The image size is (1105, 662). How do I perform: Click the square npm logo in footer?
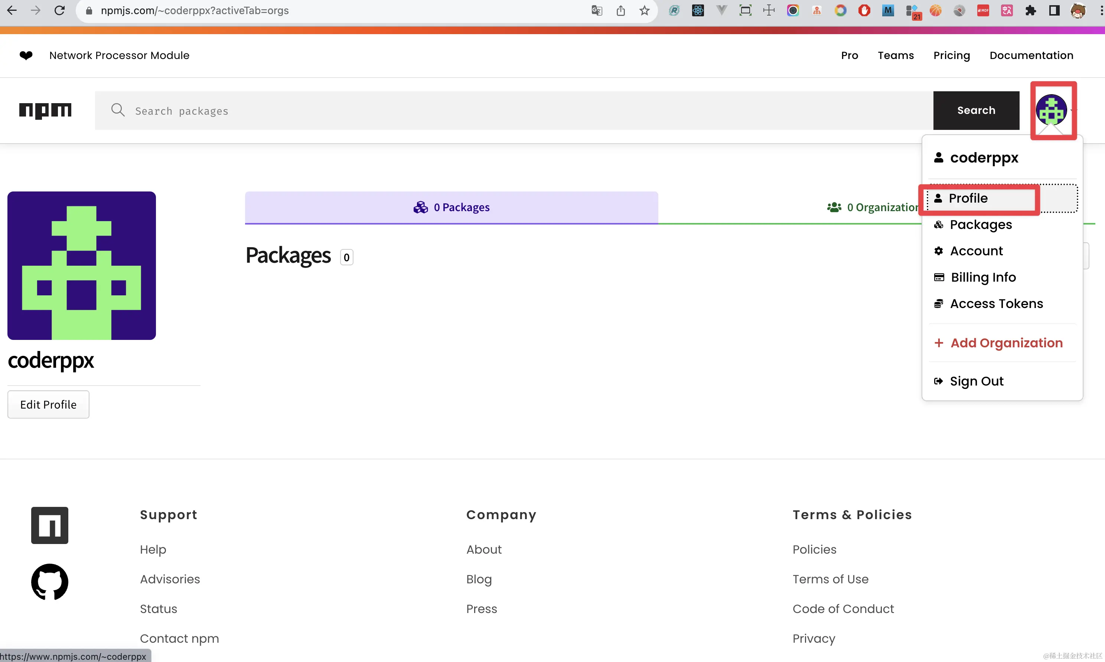pyautogui.click(x=49, y=525)
